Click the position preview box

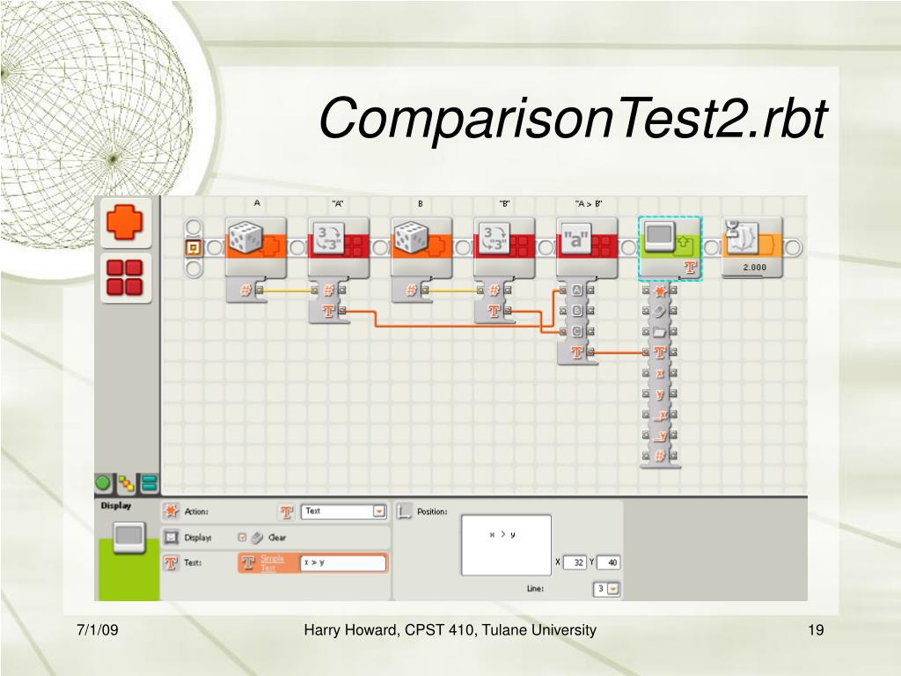coord(506,545)
